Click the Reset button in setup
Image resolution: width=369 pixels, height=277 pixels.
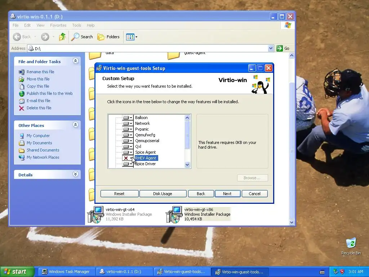click(x=119, y=194)
